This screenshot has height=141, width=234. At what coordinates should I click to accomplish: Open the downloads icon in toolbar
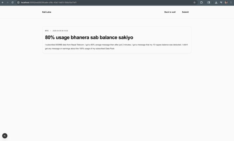pos(216,3)
